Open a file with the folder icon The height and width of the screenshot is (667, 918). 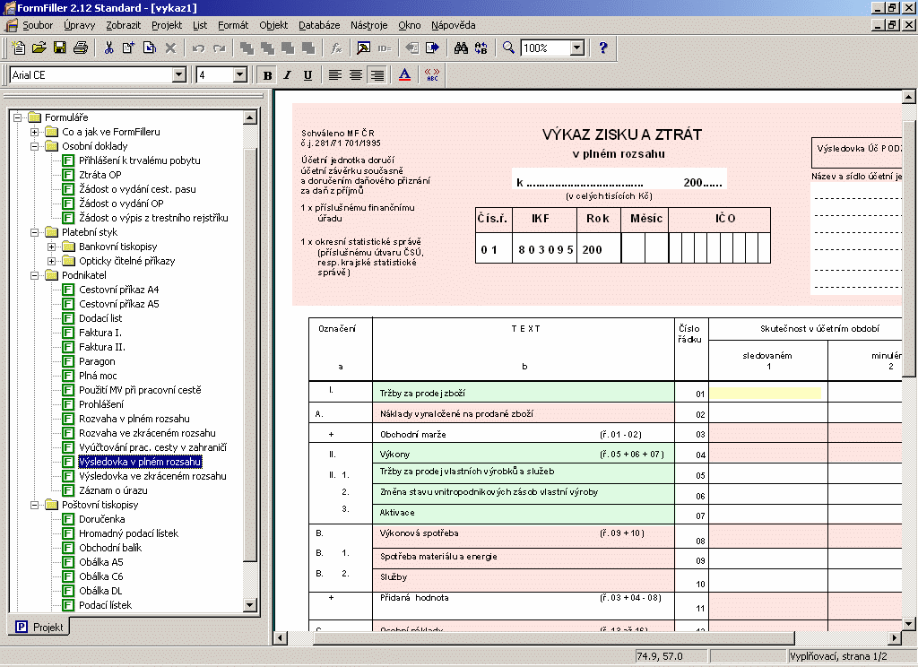click(x=39, y=48)
